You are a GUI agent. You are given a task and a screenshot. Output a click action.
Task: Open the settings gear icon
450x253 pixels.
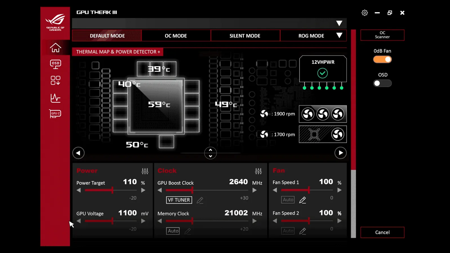365,13
